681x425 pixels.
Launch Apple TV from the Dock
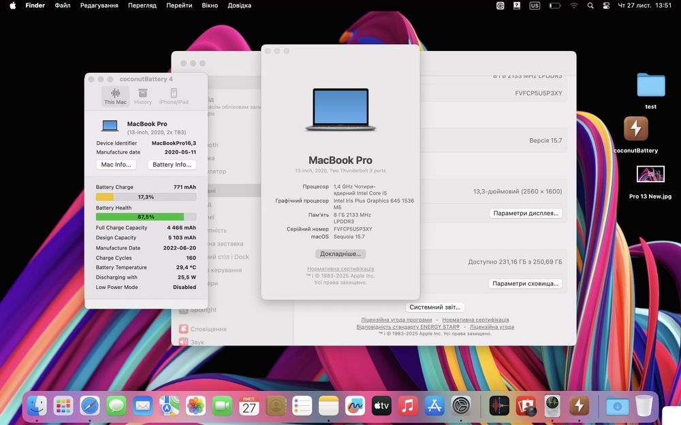(381, 406)
